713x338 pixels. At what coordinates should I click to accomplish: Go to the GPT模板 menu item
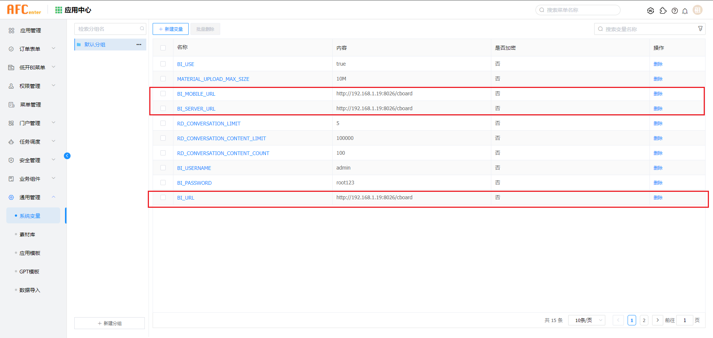point(29,272)
